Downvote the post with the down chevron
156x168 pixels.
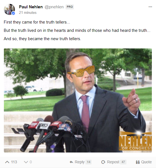tap(26, 162)
